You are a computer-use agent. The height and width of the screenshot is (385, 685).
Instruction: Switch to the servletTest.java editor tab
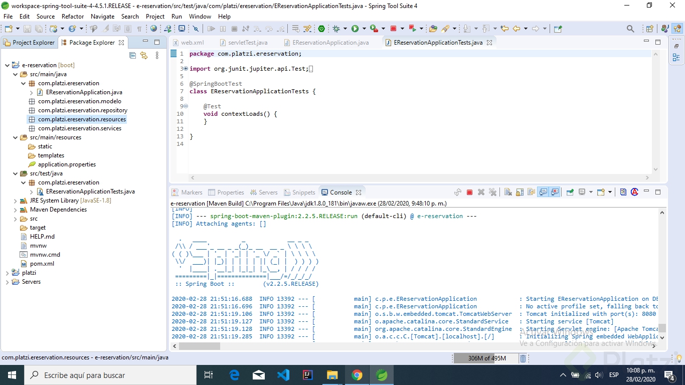pyautogui.click(x=243, y=43)
